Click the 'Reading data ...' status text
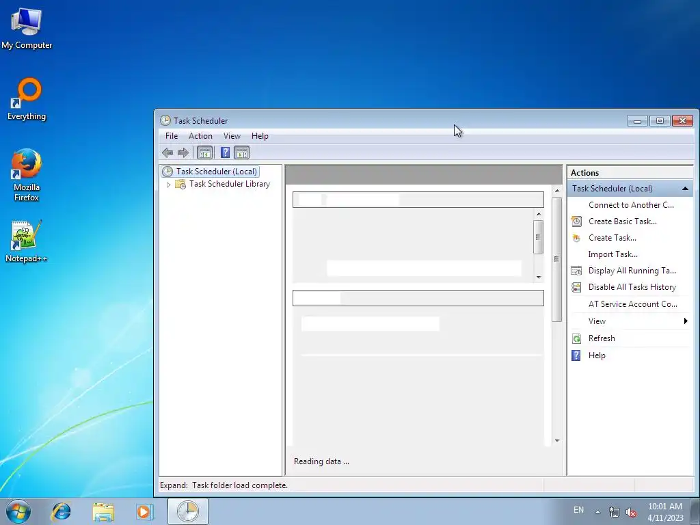Screen dimensions: 700x525 coord(321,461)
